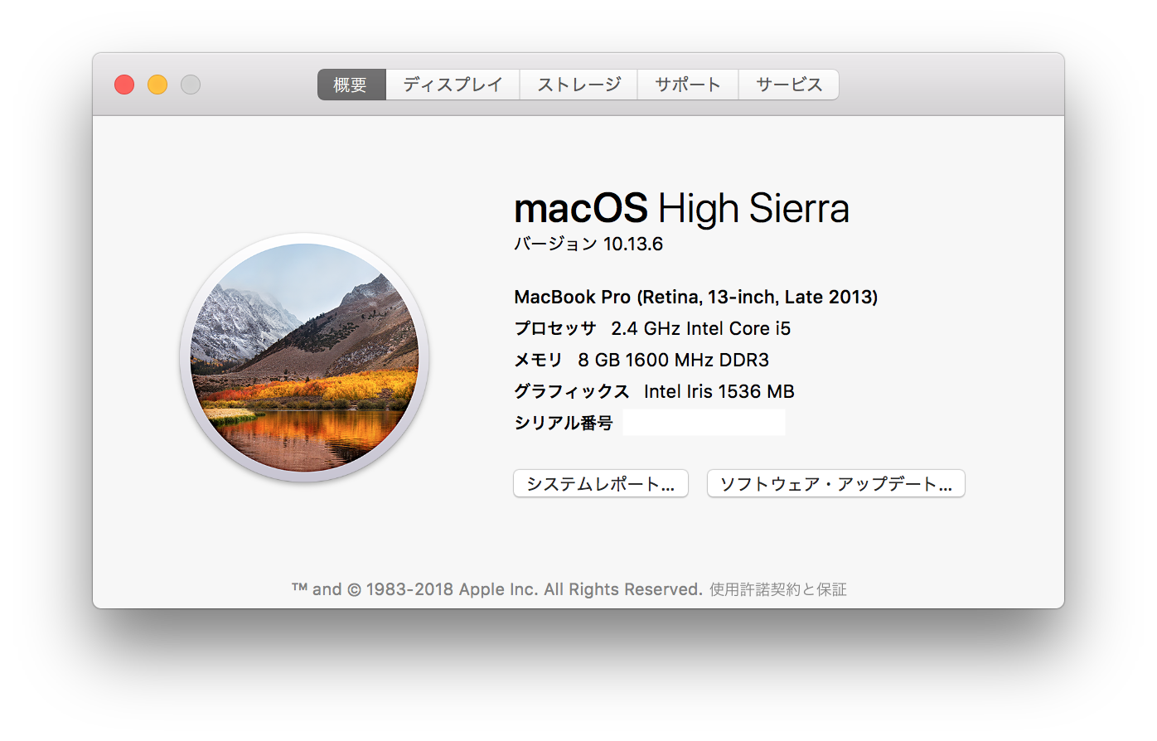Click the macOS High Sierra title

681,208
